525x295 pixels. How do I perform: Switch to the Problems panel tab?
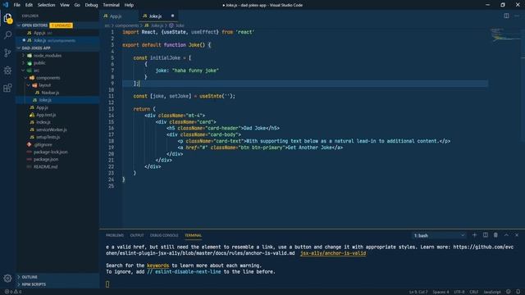click(115, 235)
